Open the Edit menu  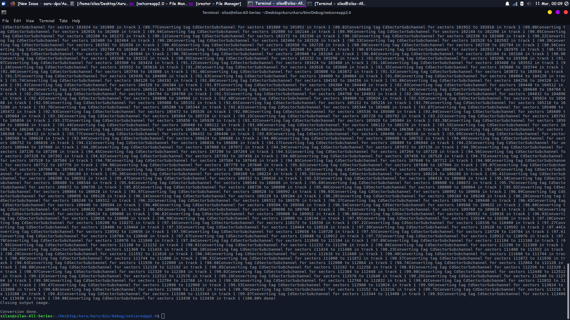click(17, 21)
